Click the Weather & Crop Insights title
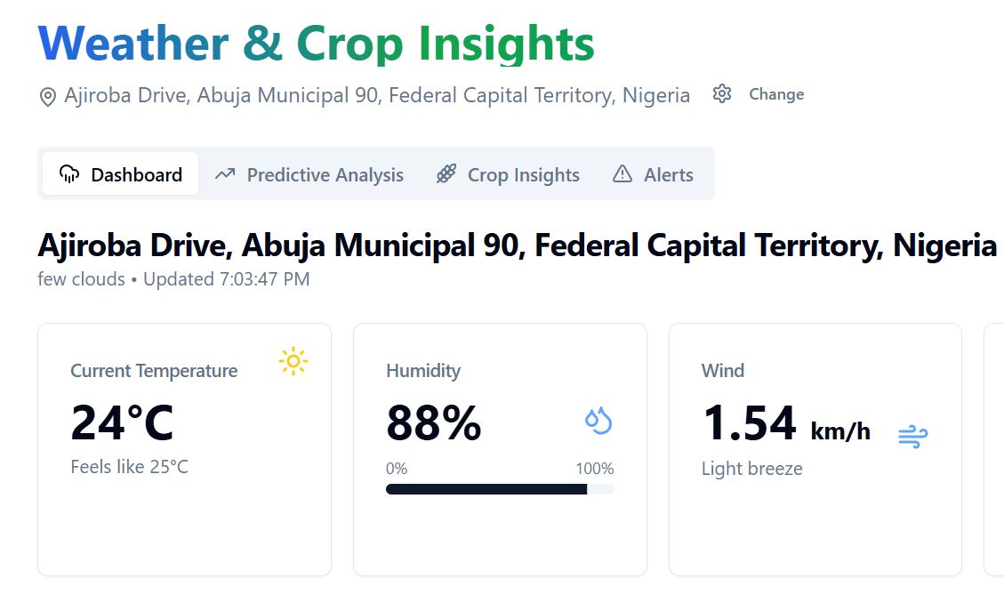 click(x=317, y=44)
